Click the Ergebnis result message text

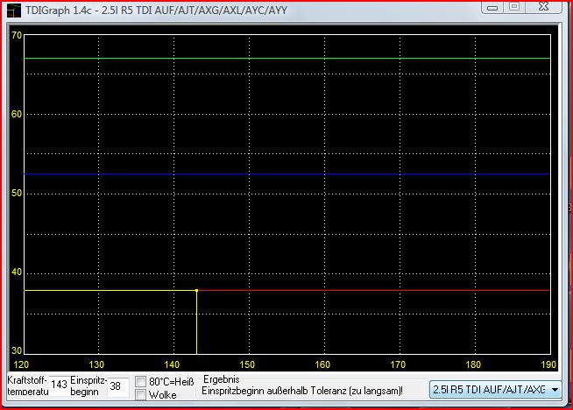tap(302, 391)
